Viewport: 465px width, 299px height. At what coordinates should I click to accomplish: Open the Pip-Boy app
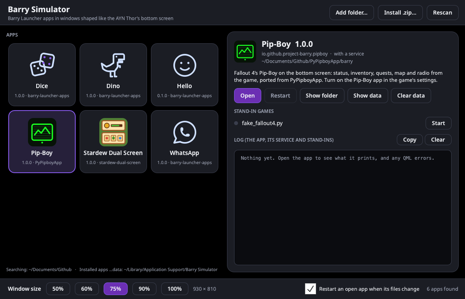pyautogui.click(x=247, y=96)
